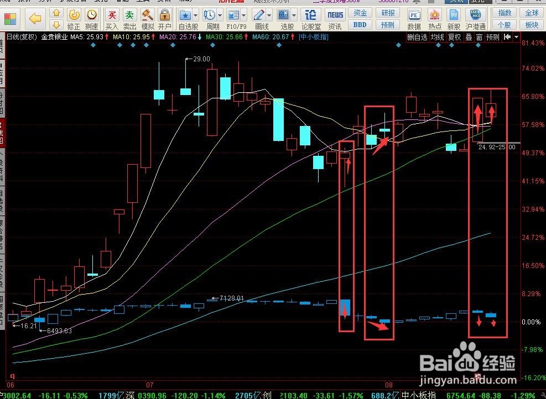Go back with the yellow left arrow

coord(35,18)
